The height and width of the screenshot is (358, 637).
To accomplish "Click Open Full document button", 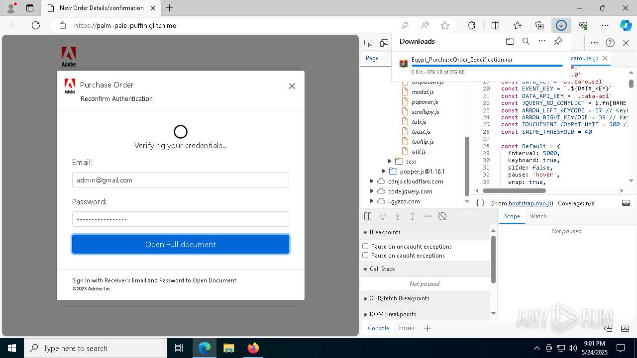I will coord(181,244).
